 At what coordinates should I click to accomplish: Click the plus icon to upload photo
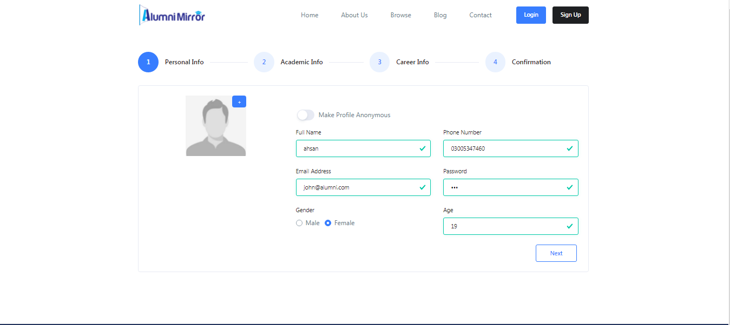[239, 101]
